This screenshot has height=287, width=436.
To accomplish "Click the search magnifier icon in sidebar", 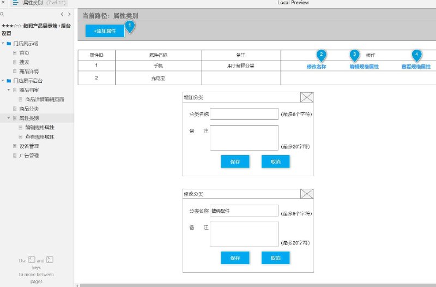I will pyautogui.click(x=2, y=14).
